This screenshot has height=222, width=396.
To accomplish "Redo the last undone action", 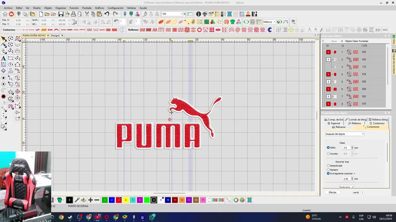I will click(115, 14).
